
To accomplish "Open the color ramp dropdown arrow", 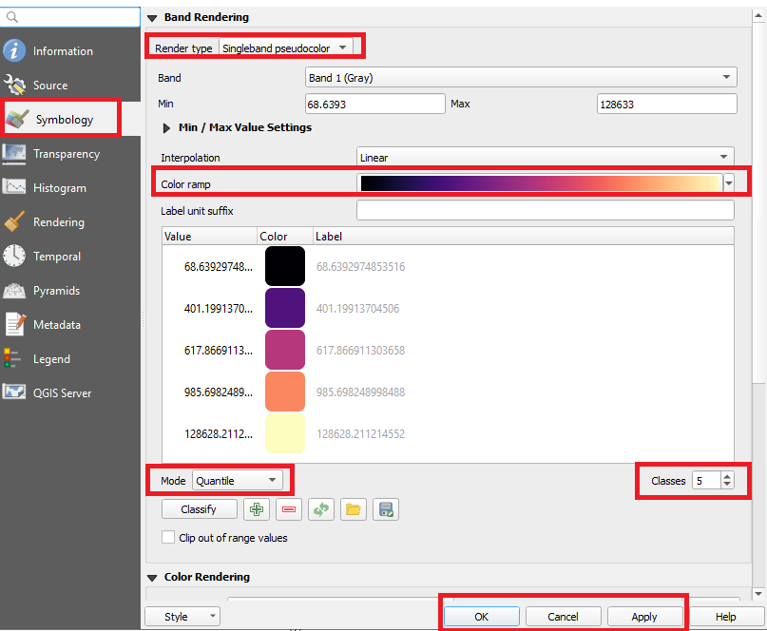I will pos(729,183).
